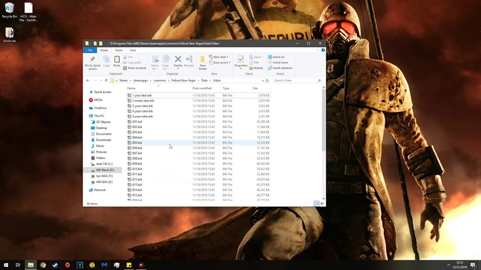The width and height of the screenshot is (481, 270).
Task: Open the File menu tab
Action: (90, 50)
